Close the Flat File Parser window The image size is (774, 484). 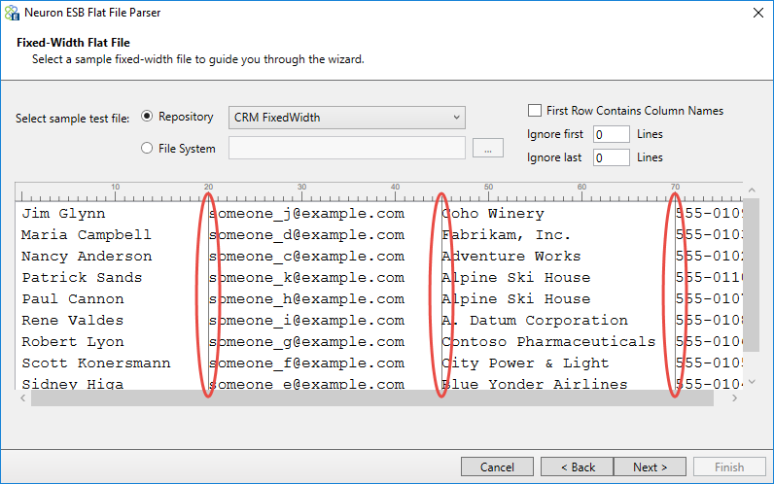coord(758,13)
